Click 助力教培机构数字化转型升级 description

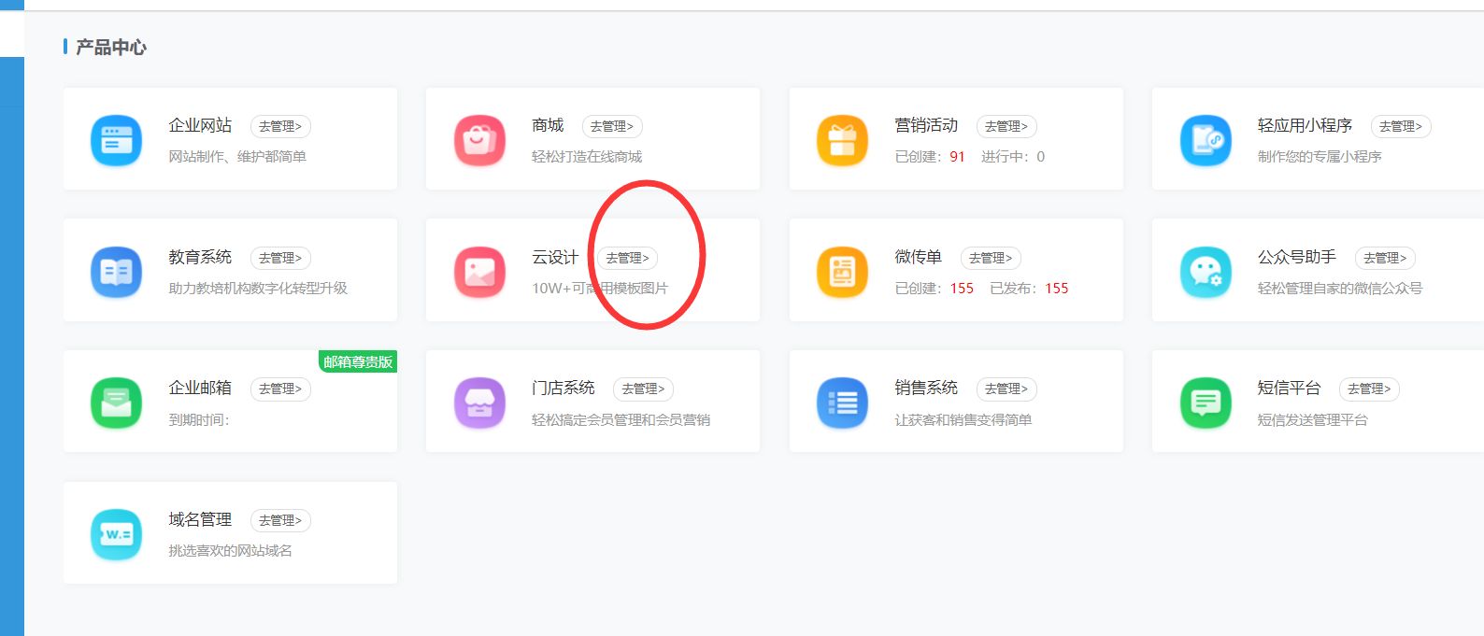pos(258,289)
